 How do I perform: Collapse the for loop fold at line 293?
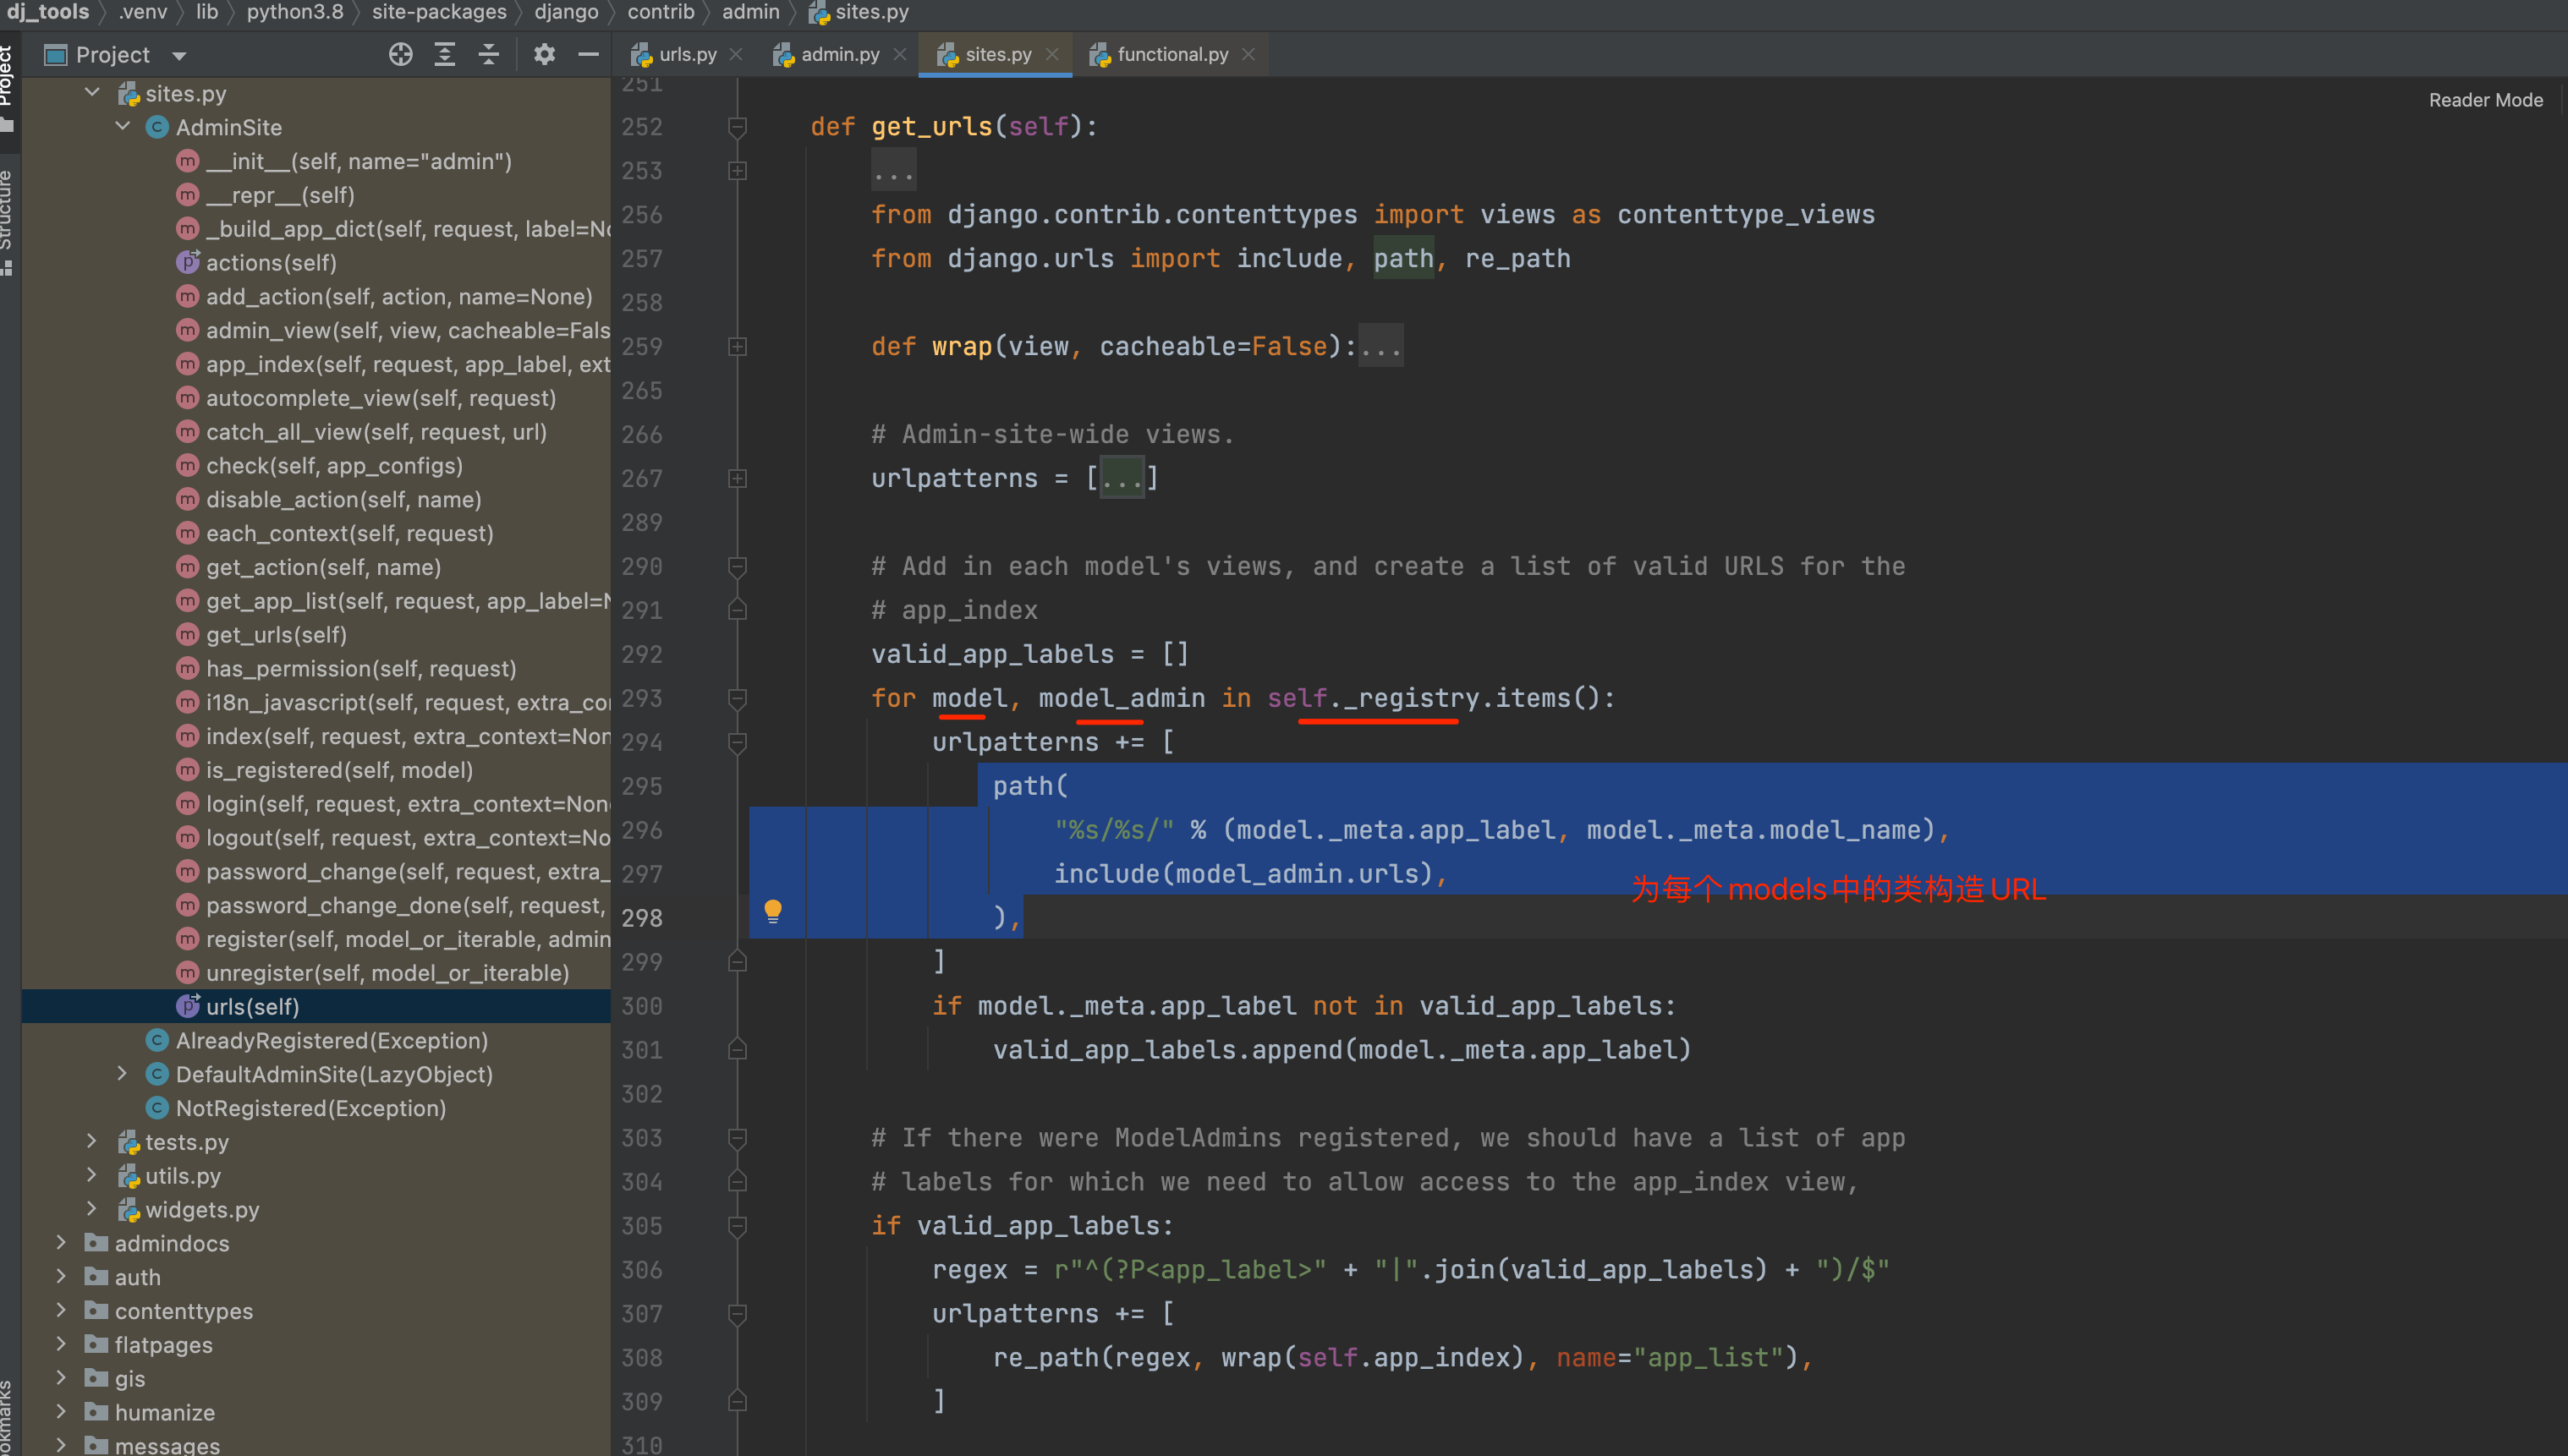(x=738, y=698)
